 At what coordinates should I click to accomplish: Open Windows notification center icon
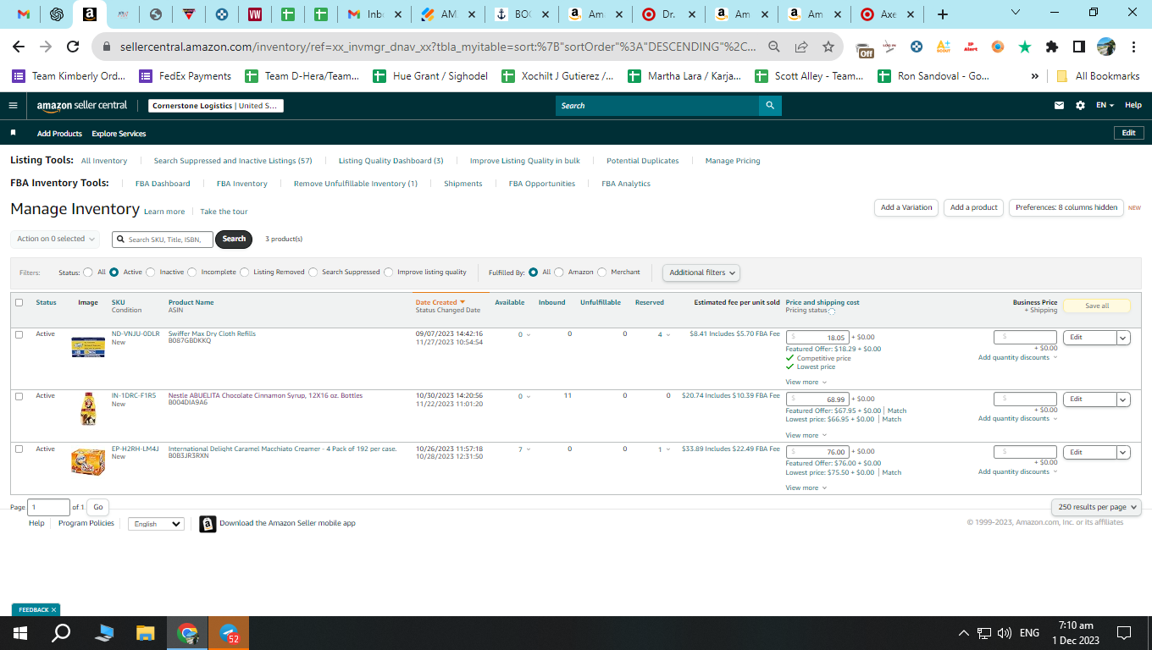click(x=1124, y=633)
